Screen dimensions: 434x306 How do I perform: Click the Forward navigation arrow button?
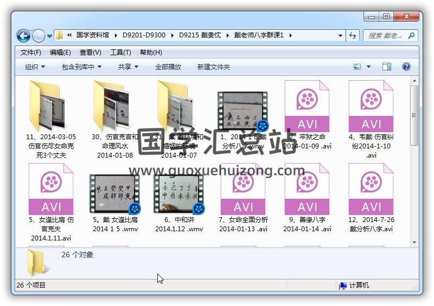[39, 36]
